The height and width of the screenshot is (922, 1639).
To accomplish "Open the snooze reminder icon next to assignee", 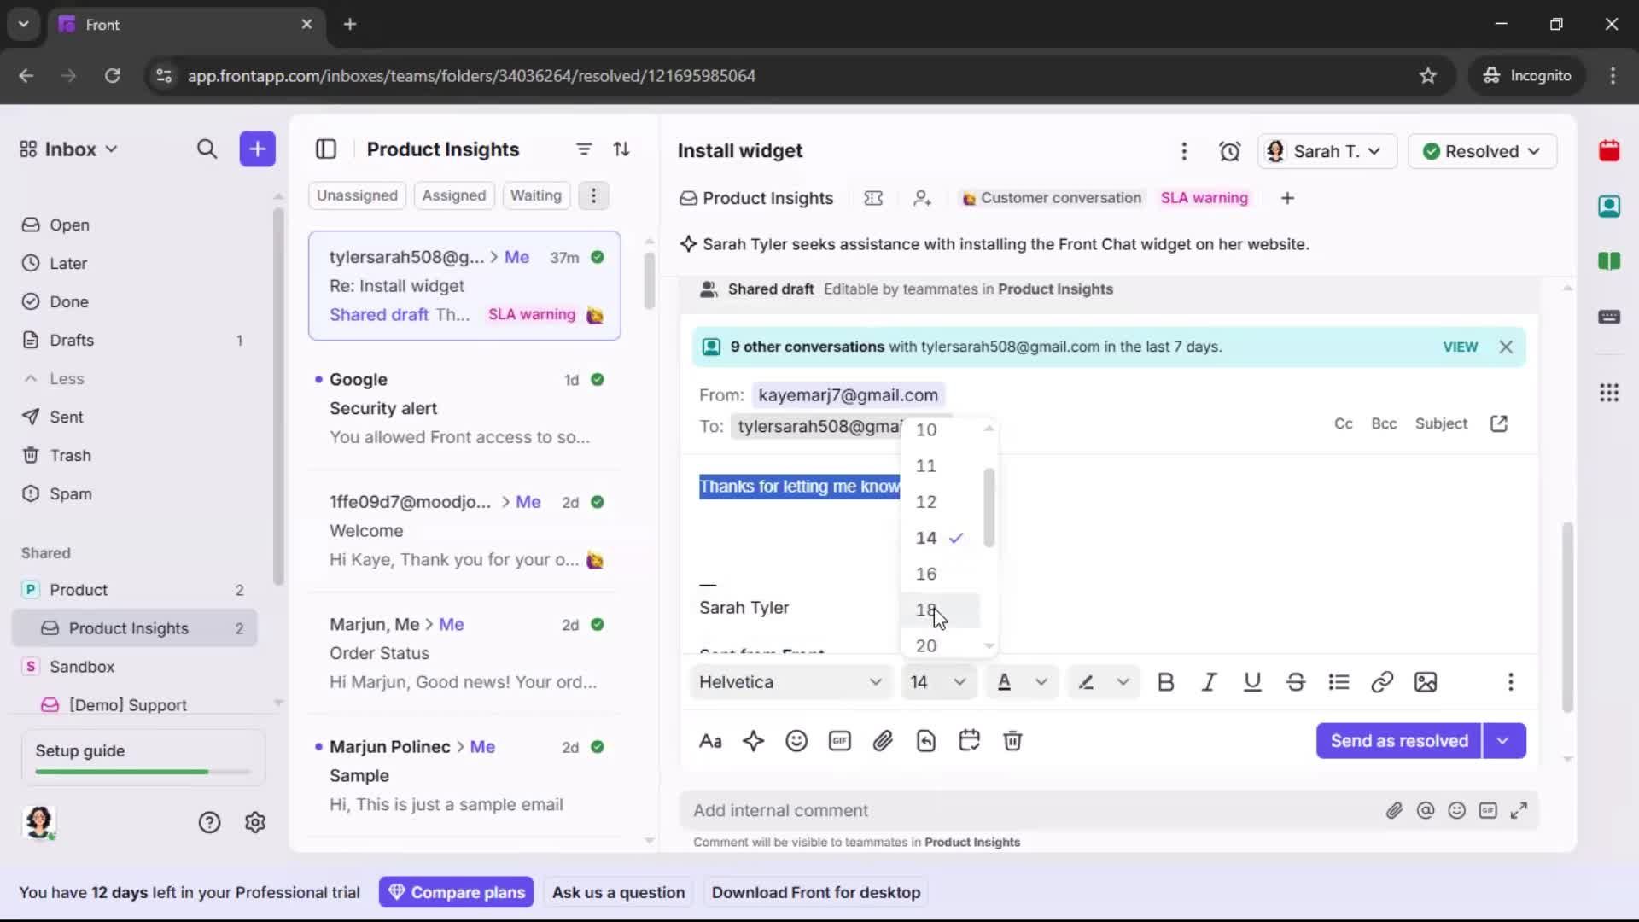I will click(x=1230, y=151).
